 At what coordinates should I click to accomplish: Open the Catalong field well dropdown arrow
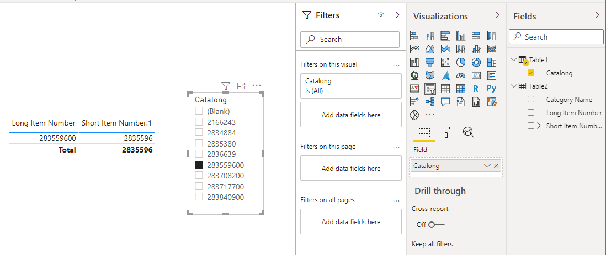(x=487, y=166)
